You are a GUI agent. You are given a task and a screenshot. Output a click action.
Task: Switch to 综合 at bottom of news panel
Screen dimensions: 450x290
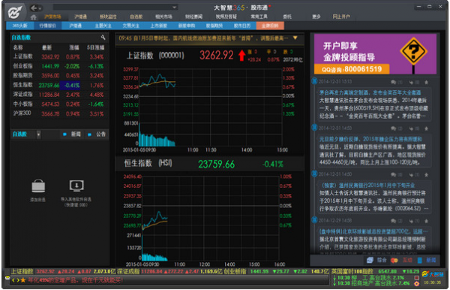pyautogui.click(x=376, y=261)
